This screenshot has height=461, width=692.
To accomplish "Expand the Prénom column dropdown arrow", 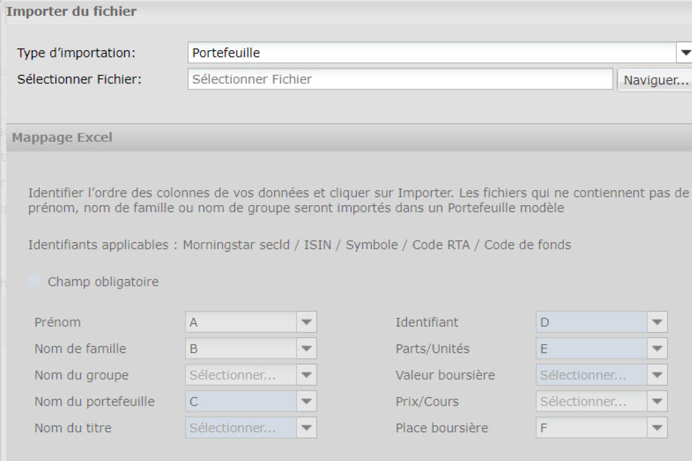I will coord(307,322).
